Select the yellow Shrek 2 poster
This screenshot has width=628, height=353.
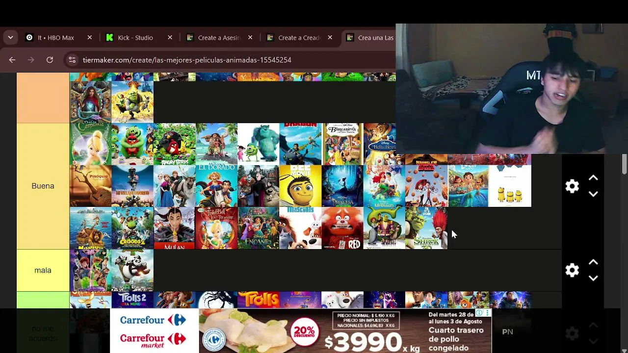click(x=132, y=102)
